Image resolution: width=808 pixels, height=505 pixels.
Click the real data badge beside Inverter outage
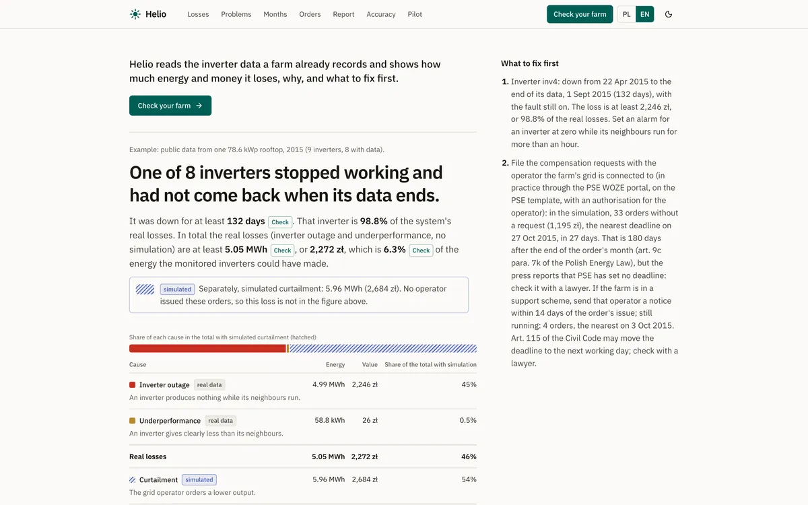pyautogui.click(x=209, y=385)
